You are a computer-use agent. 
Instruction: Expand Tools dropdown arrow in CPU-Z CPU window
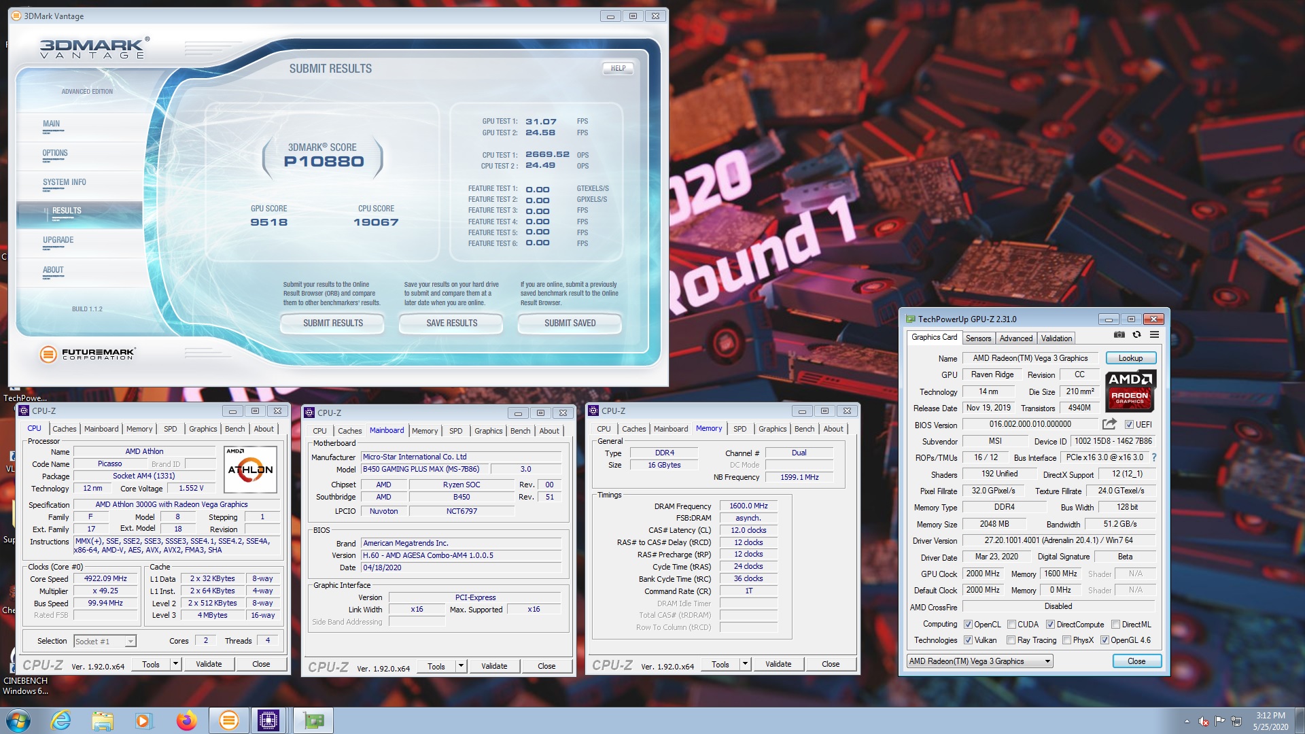pos(175,664)
